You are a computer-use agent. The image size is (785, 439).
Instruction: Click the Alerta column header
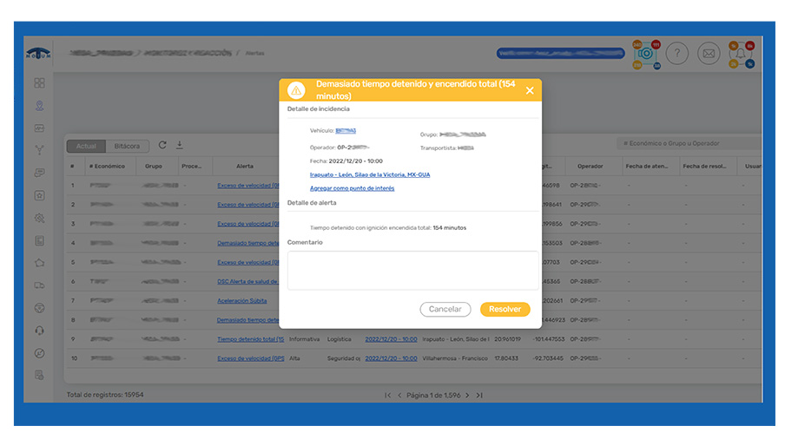[245, 166]
